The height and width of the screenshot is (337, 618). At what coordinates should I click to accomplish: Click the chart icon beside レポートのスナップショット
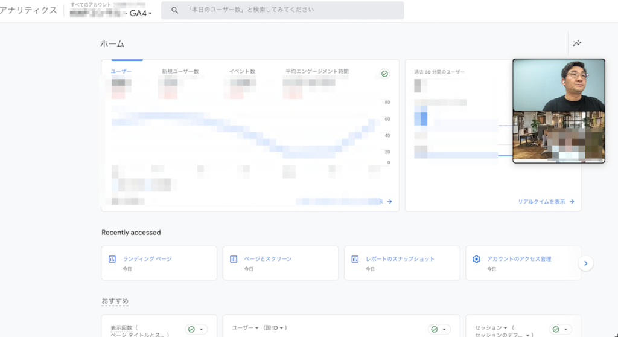coord(355,259)
